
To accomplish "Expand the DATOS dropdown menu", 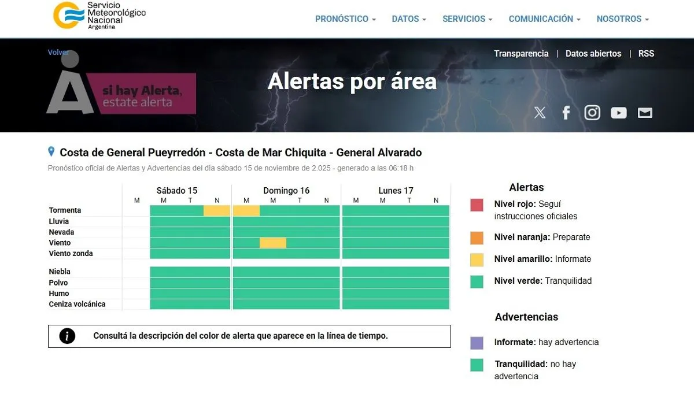I will [x=409, y=19].
